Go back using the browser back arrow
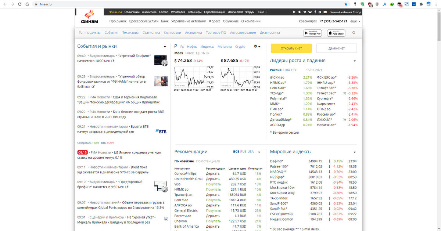The image size is (441, 231). 5,4
